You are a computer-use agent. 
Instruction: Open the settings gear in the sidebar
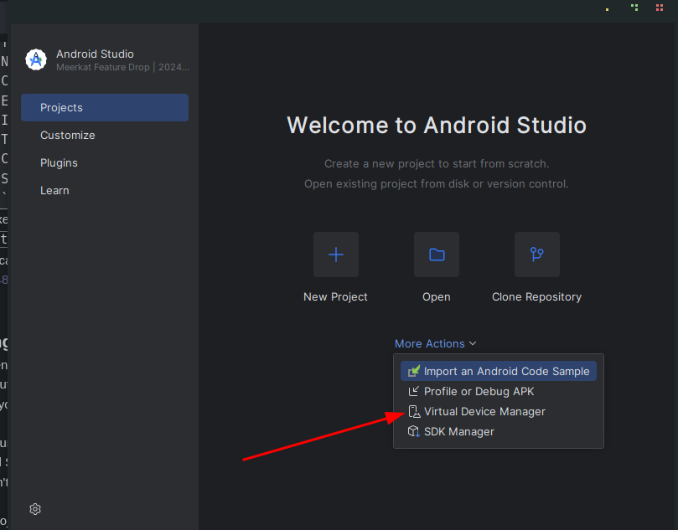tap(35, 509)
